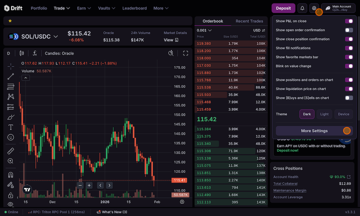360x216 pixels.
Task: Enter fullscreen chart mode
Action: pos(186,53)
